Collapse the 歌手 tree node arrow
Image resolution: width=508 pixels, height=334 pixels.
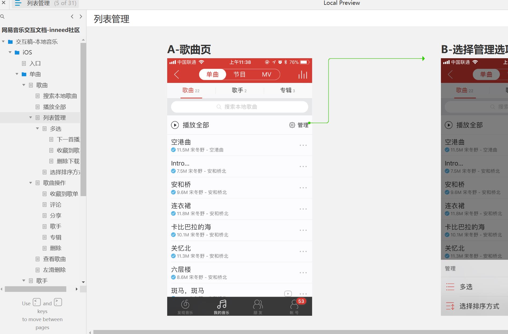tap(24, 281)
